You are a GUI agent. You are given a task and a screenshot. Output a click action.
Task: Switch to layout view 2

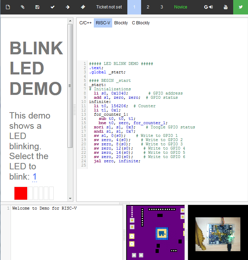(x=148, y=7)
